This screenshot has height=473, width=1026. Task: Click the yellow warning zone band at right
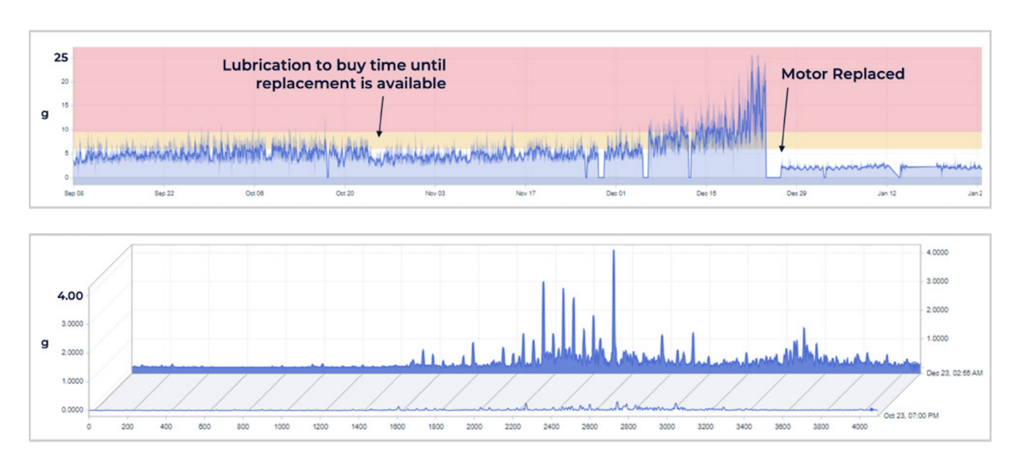click(879, 140)
